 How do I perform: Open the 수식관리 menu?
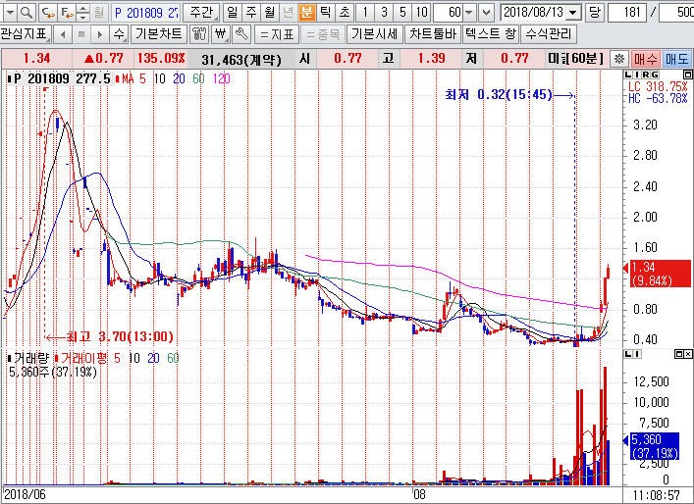[x=549, y=33]
